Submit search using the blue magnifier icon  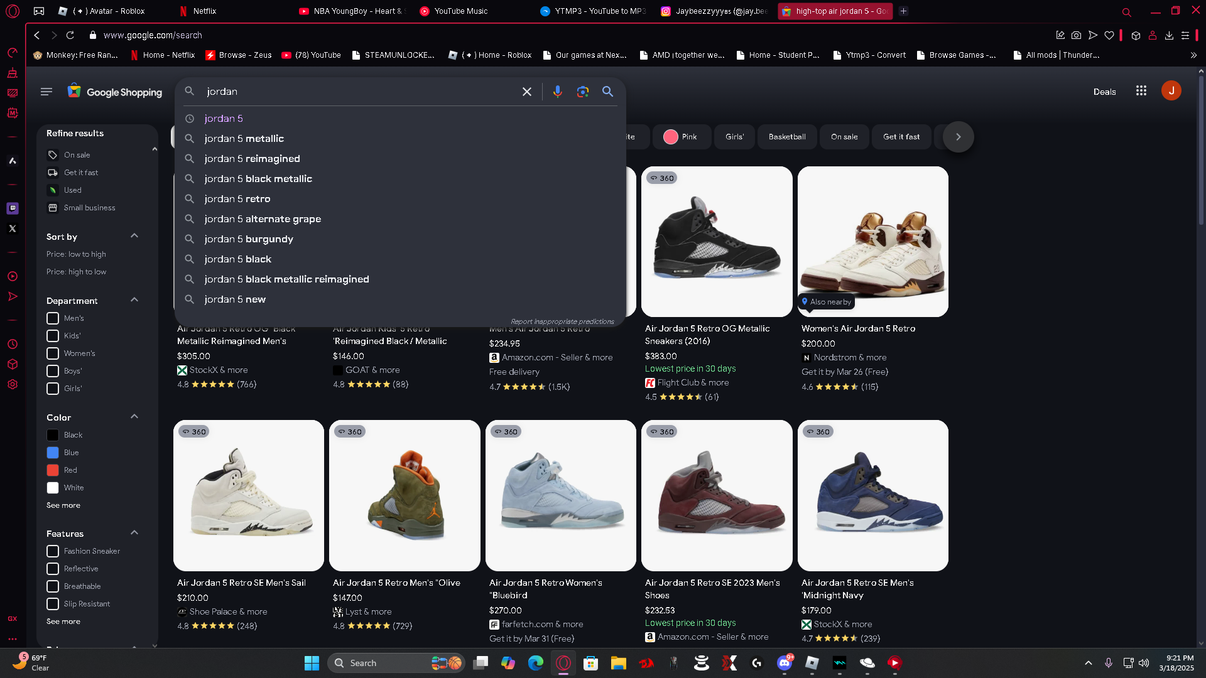[607, 92]
